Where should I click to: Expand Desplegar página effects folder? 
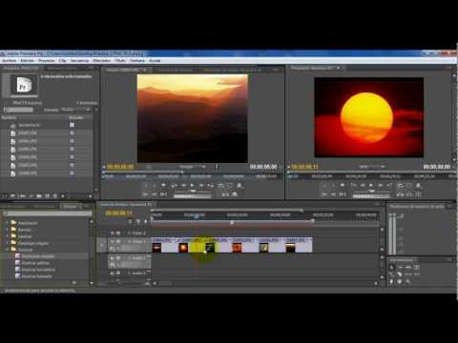(x=8, y=243)
